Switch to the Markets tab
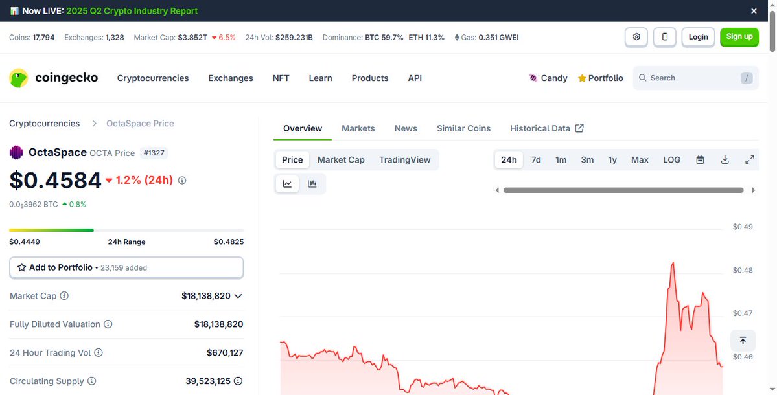 (358, 128)
